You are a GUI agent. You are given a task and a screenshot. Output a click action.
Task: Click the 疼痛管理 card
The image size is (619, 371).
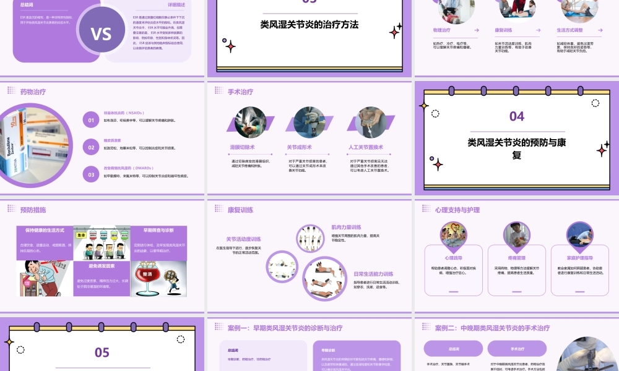tap(517, 270)
